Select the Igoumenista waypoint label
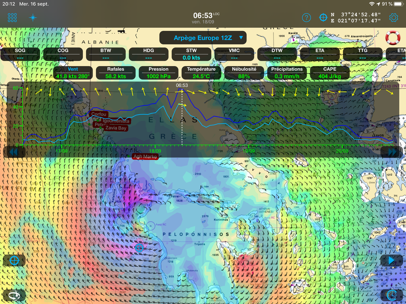The width and height of the screenshot is (406, 304). [116, 121]
